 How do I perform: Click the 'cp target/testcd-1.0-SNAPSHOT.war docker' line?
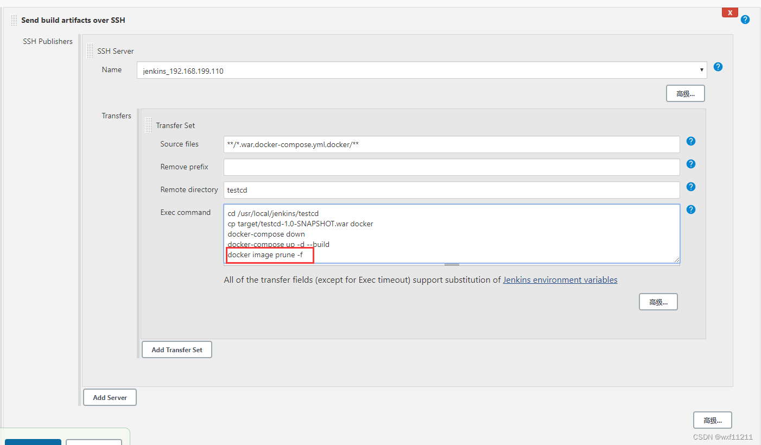[x=300, y=224]
